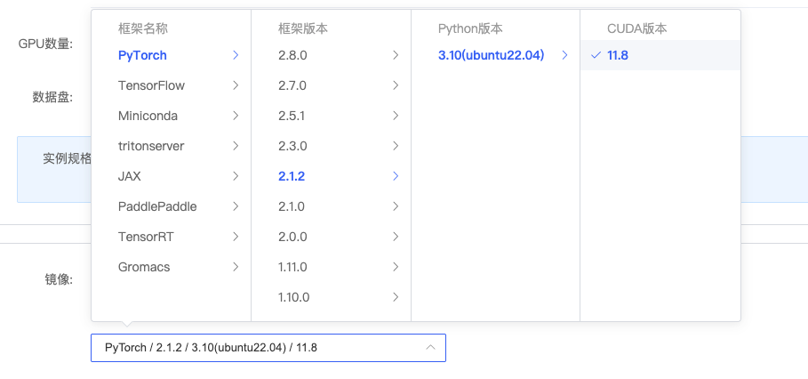
Task: Expand chevron beside Python 3.10(ubuntu22.04)
Action: click(x=564, y=55)
